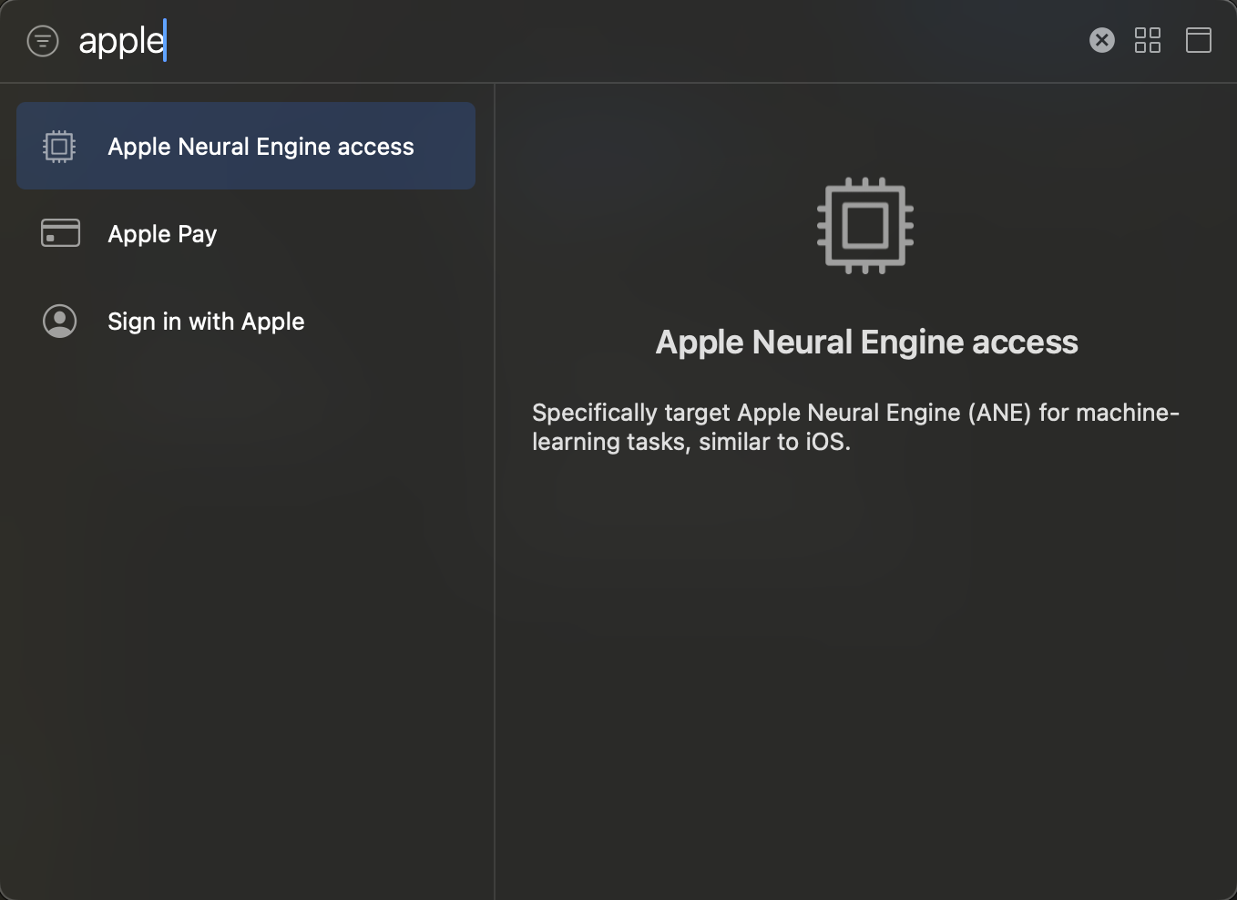1237x900 pixels.
Task: Click the Apple Neural Engine access detail heading
Action: pyautogui.click(x=866, y=343)
